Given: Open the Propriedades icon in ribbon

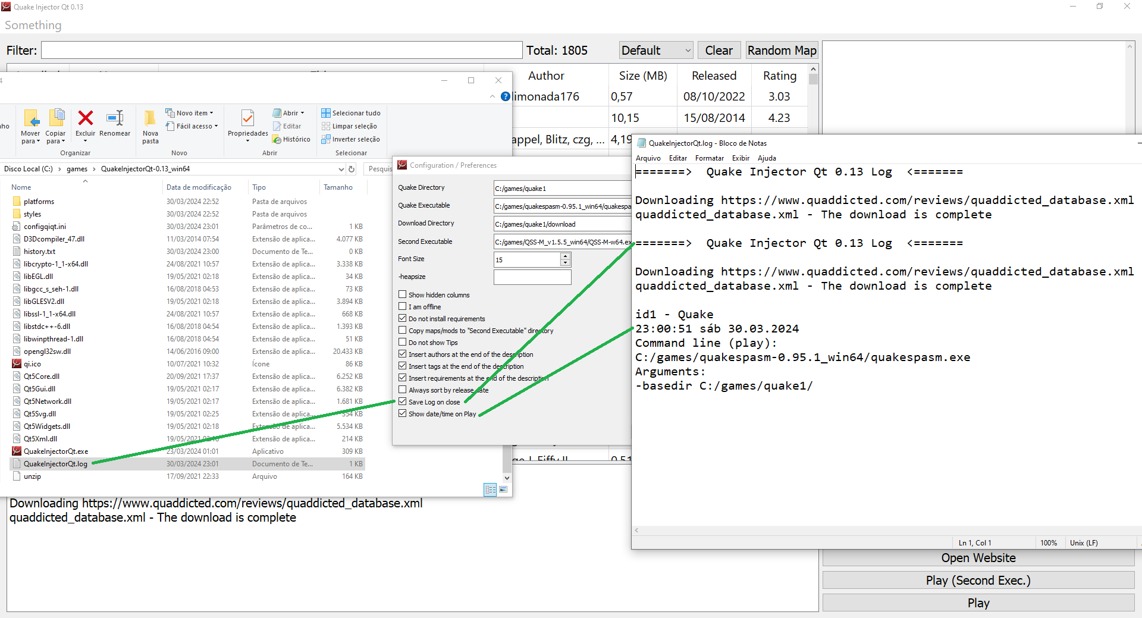Looking at the screenshot, I should 247,118.
